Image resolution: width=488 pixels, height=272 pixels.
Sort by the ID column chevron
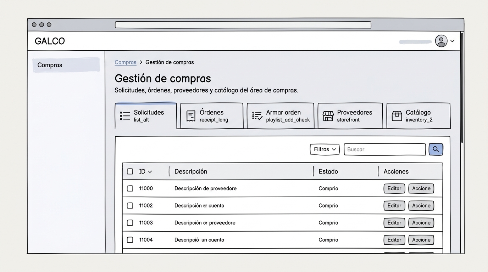150,172
